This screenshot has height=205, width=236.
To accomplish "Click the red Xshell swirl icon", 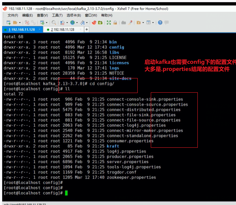I will pyautogui.click(x=94, y=23).
